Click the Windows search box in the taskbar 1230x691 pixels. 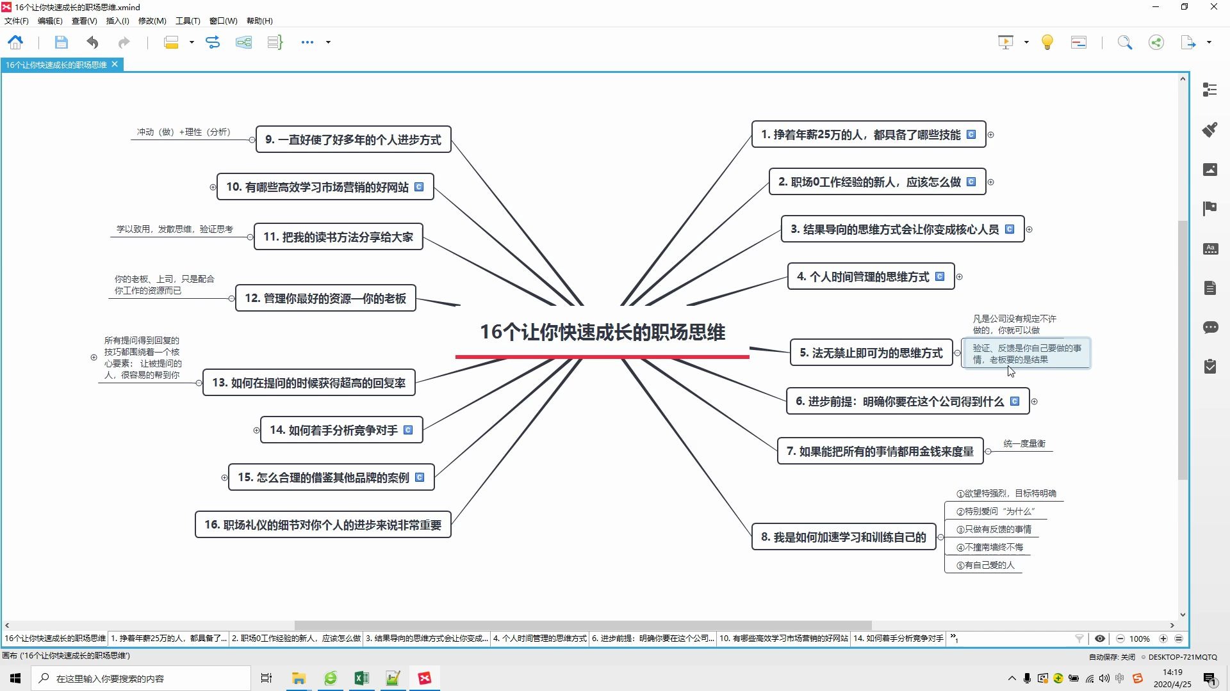[x=141, y=678]
